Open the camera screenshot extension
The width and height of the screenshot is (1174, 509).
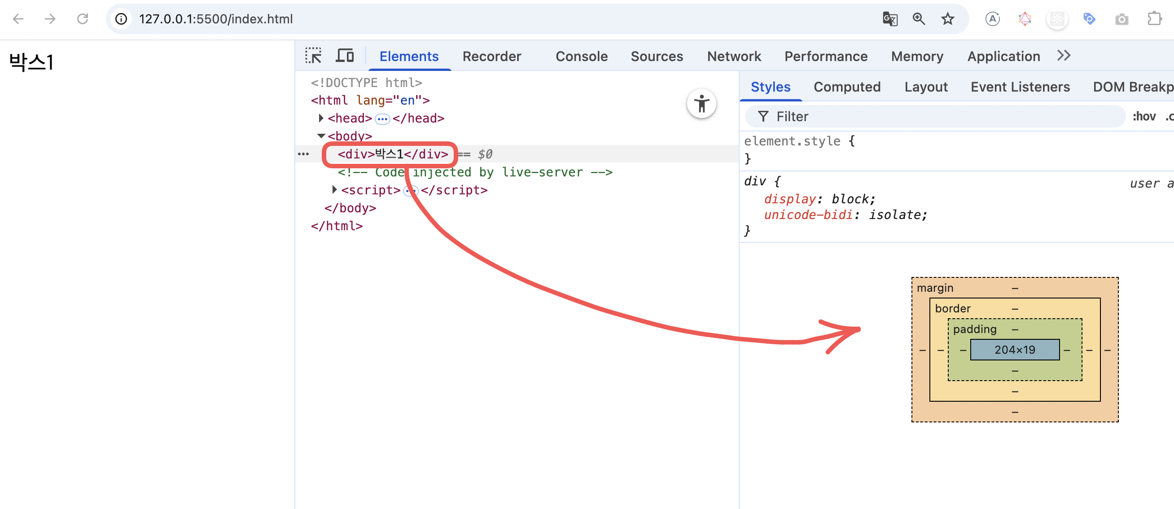pos(1121,19)
